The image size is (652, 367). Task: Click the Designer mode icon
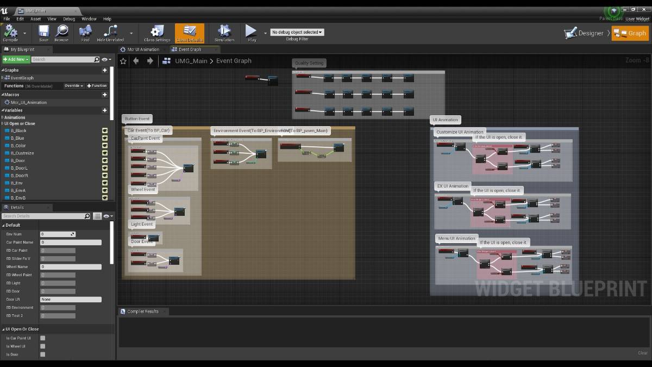570,33
